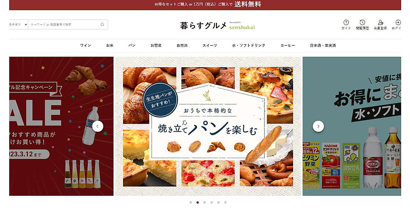
Task: Open the 焼き立てパン bread banner
Action: coord(208,126)
